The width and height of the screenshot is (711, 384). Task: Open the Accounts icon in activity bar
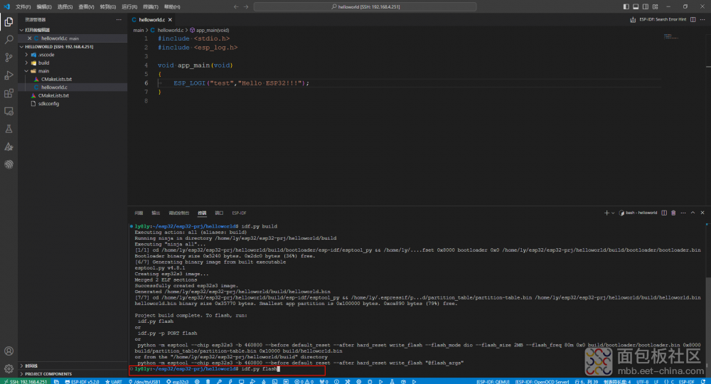9,351
